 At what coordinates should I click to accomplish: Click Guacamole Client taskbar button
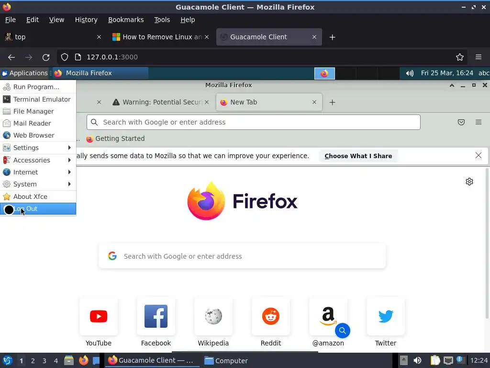(152, 360)
